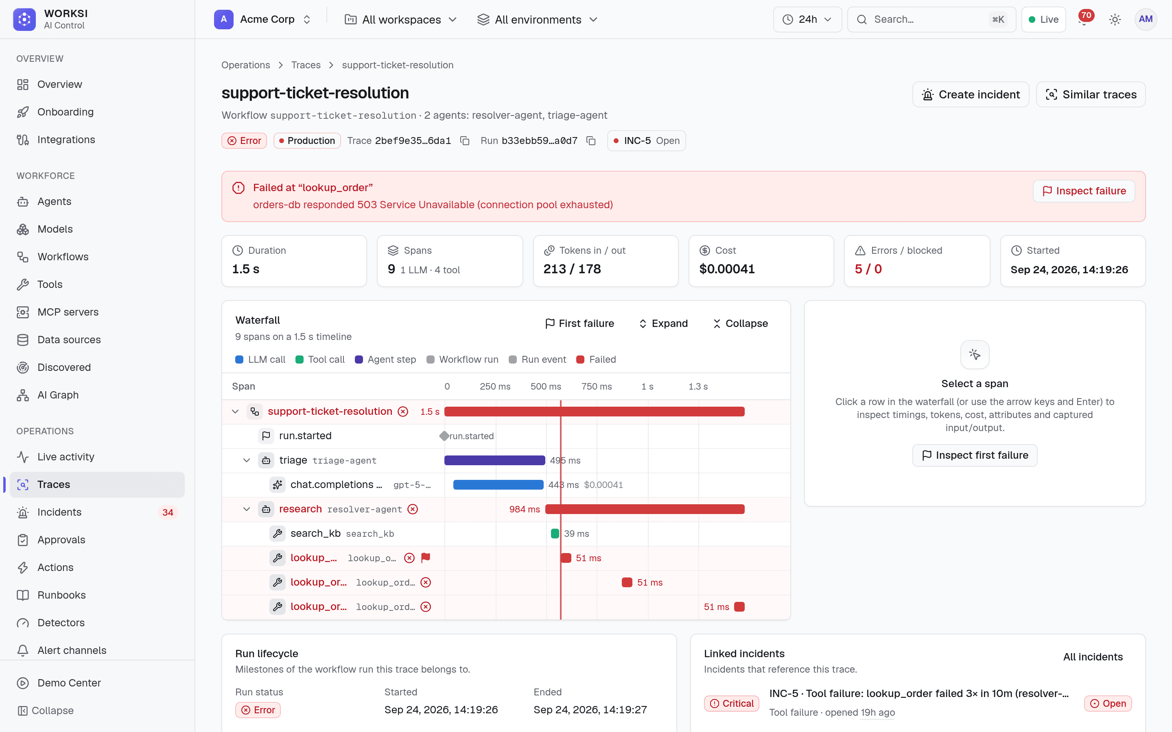Click Inspect first failure button
The width and height of the screenshot is (1172, 732).
pyautogui.click(x=974, y=455)
